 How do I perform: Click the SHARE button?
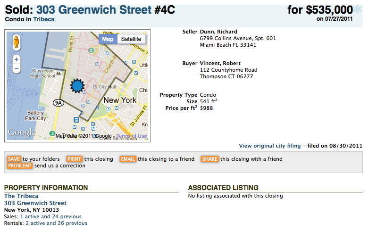coord(209,159)
